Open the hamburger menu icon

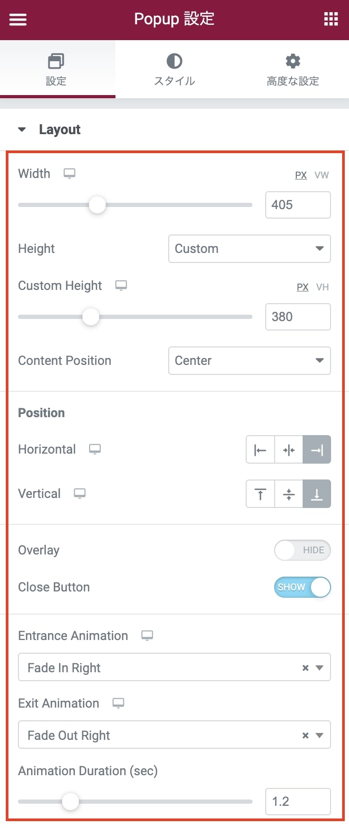point(18,20)
